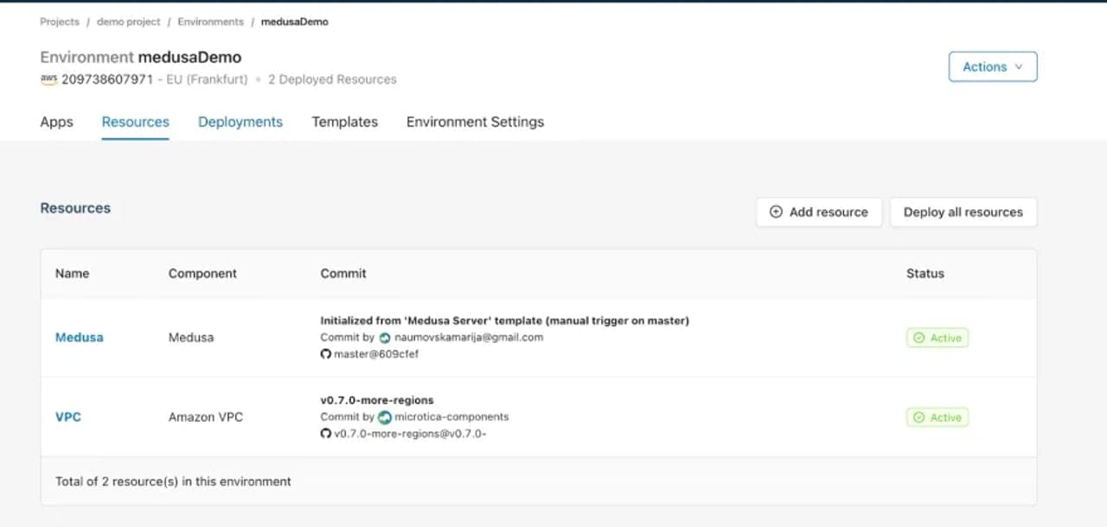Click the GitHub icon next to v0.7.0-more-regions@v0.7.0-

(326, 433)
